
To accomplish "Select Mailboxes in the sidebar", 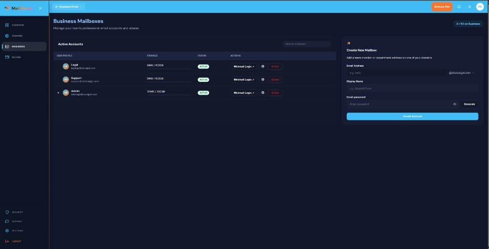I will pos(24,47).
